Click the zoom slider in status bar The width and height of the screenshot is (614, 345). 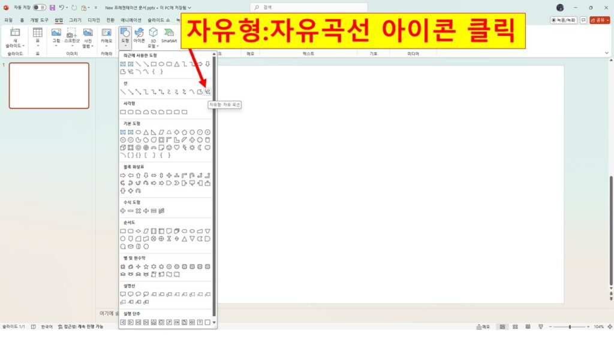click(570, 326)
